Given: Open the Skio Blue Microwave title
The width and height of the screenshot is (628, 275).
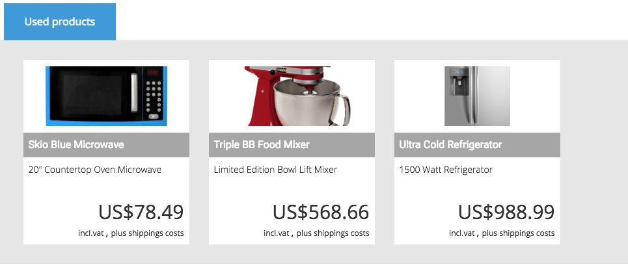Looking at the screenshot, I should [76, 144].
